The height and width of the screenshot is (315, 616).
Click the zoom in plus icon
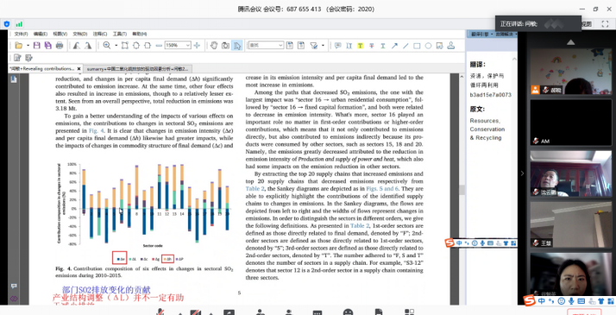[197, 46]
